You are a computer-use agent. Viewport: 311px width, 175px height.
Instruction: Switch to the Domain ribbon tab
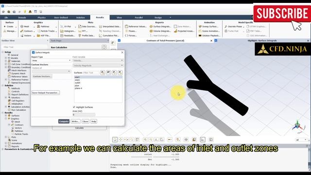pyautogui.click(x=22, y=17)
